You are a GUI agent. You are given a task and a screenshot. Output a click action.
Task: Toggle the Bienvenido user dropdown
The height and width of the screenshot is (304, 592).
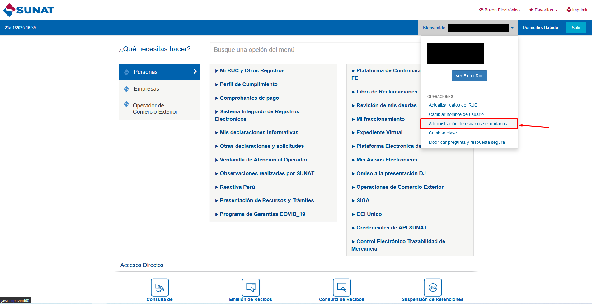pos(468,28)
